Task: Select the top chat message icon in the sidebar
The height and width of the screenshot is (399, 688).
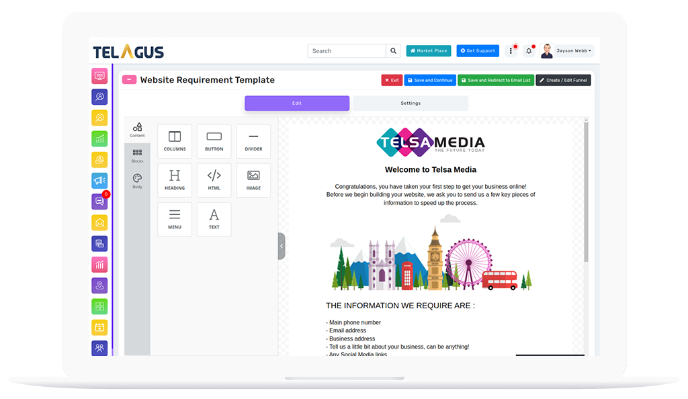Action: [99, 76]
